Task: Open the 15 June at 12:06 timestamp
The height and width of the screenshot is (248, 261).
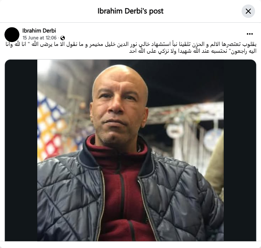Action: [39, 38]
